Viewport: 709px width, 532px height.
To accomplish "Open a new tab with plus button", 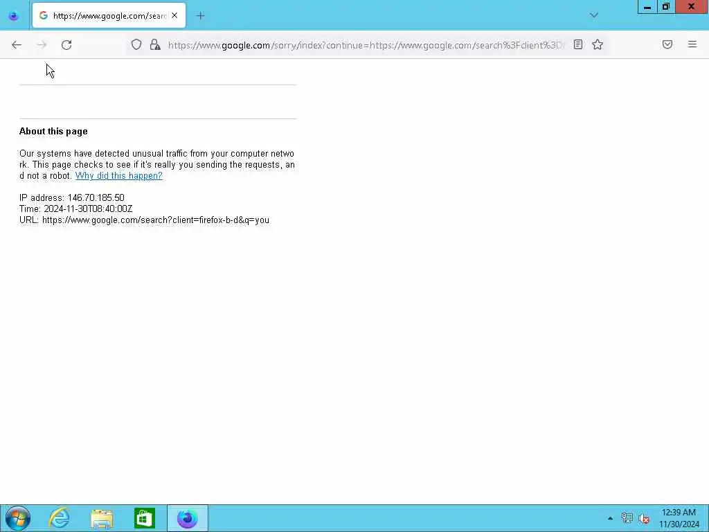I will [201, 16].
